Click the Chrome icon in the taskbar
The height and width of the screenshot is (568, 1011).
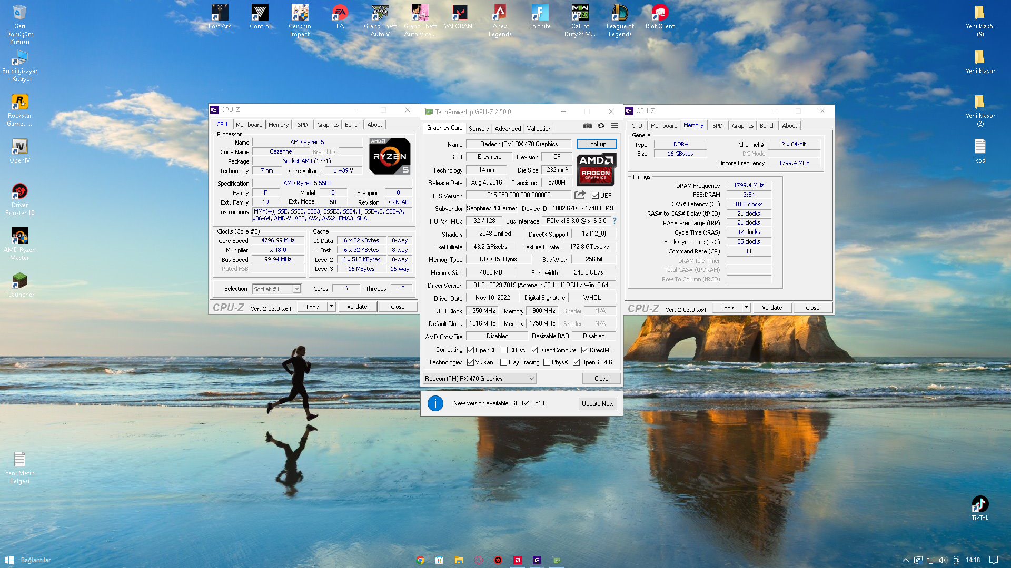pos(420,560)
